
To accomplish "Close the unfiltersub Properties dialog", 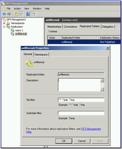I will click(x=107, y=48).
